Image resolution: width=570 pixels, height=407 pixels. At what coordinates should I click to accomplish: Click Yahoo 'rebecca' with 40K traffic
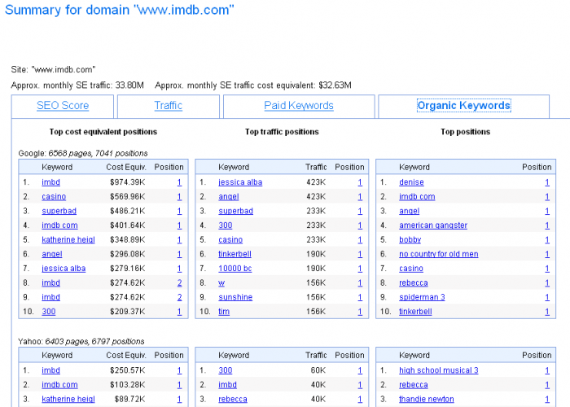pos(233,399)
